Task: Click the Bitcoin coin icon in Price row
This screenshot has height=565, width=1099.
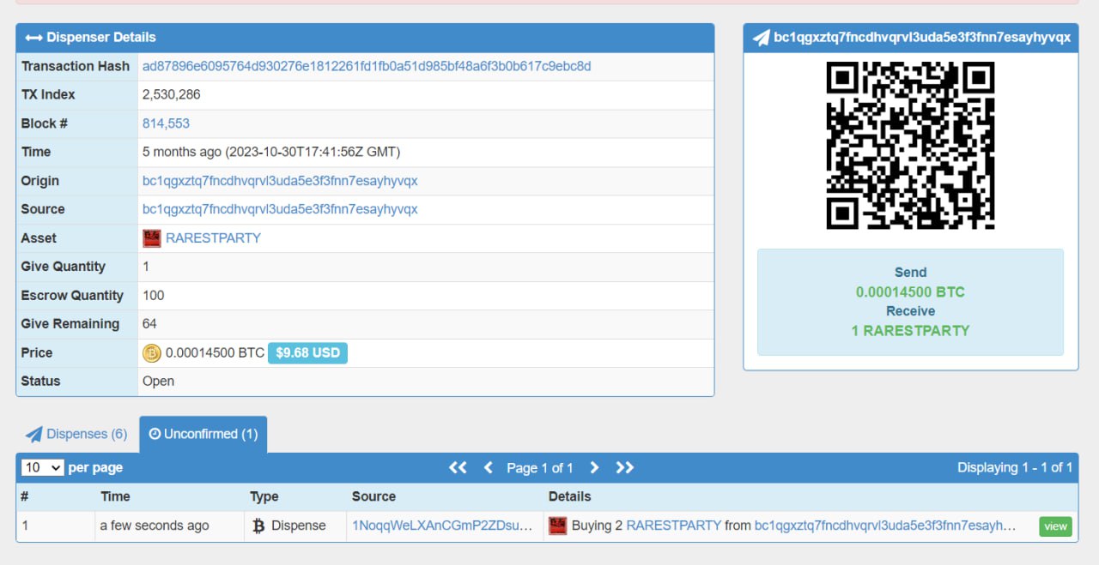Action: click(x=152, y=353)
